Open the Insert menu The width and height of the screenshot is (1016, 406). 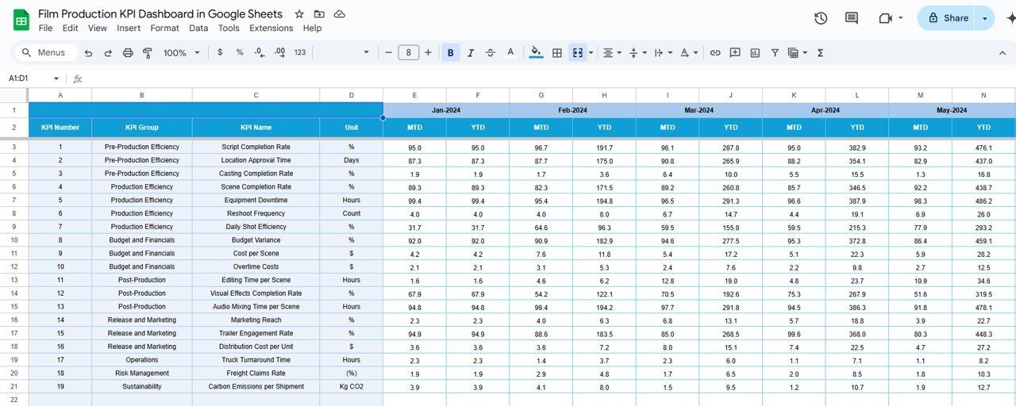click(129, 28)
